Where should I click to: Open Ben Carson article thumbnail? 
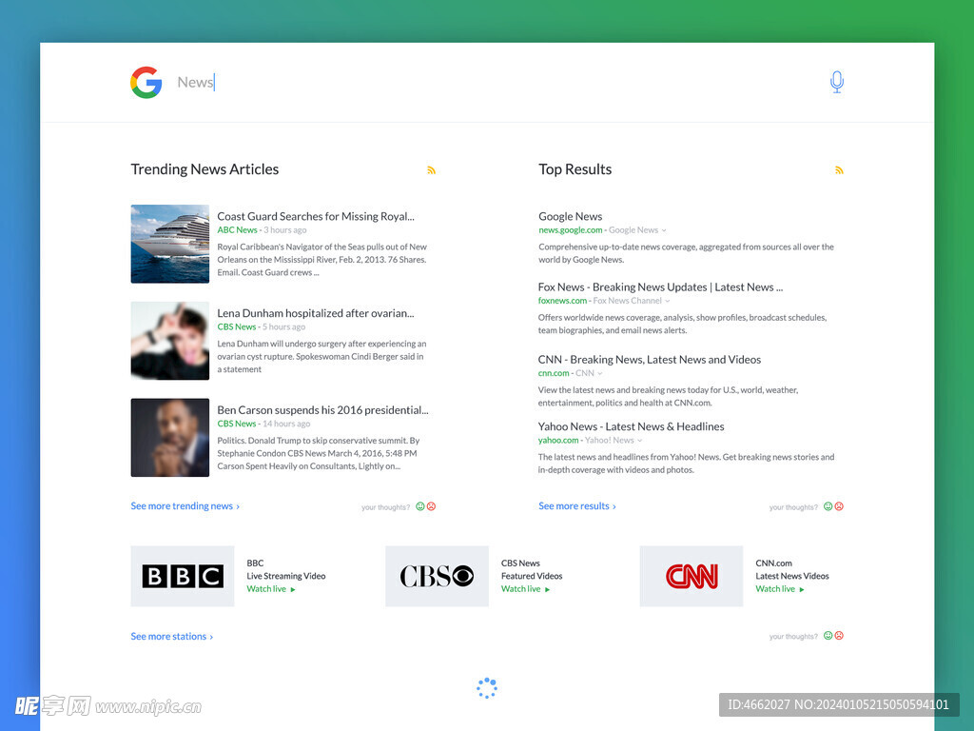coord(169,438)
